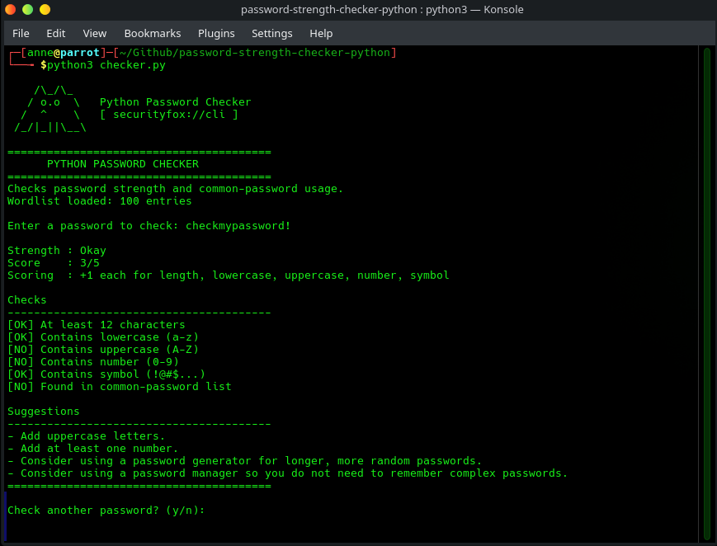Screen dimensions: 717x546
Task: Click the 'anne@parrot' prompt username
Action: point(63,53)
